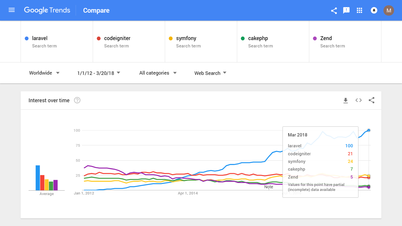Click the green cakephp color dot
Image resolution: width=402 pixels, height=226 pixels.
pos(243,38)
